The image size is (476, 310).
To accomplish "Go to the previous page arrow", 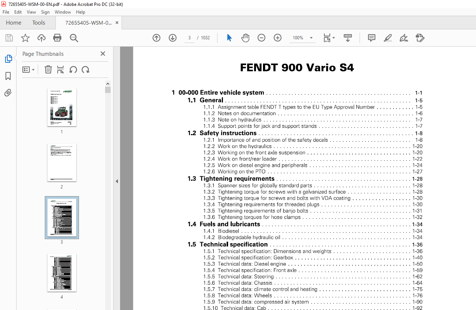I will pos(156,38).
